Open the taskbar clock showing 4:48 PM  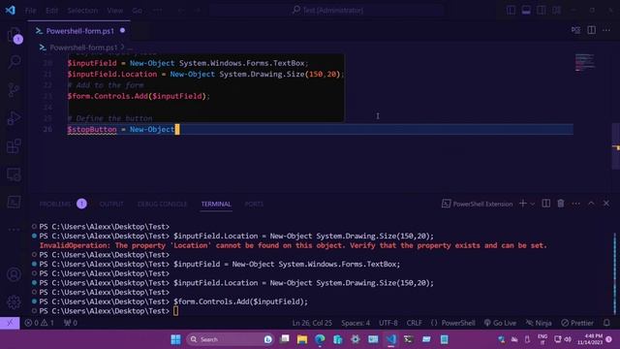pos(590,339)
